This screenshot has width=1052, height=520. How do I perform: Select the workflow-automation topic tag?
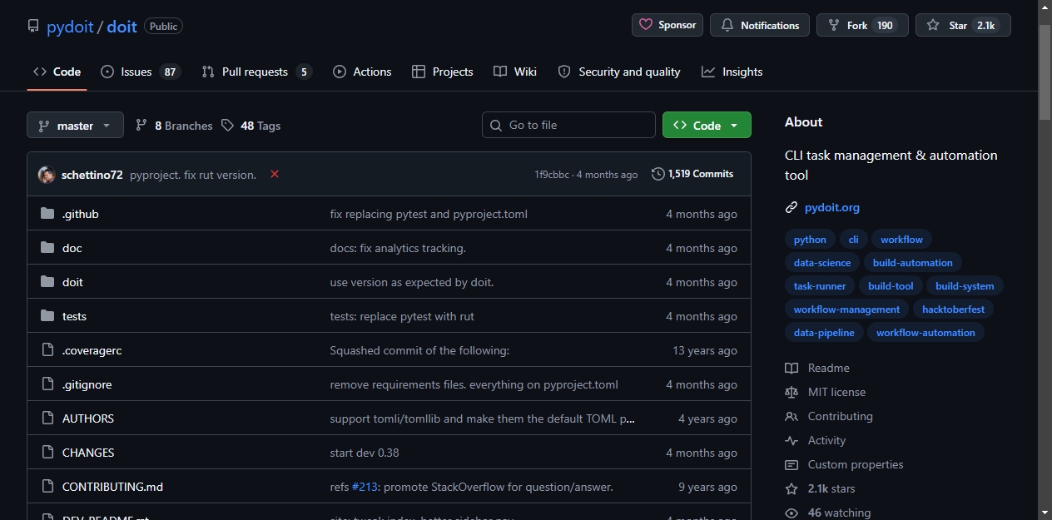(x=925, y=332)
